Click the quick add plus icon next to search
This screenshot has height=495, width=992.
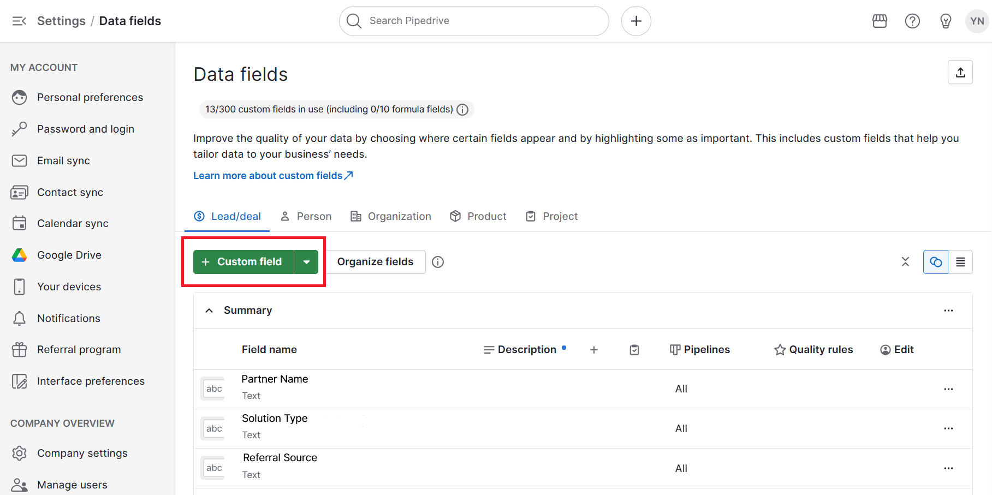[636, 21]
